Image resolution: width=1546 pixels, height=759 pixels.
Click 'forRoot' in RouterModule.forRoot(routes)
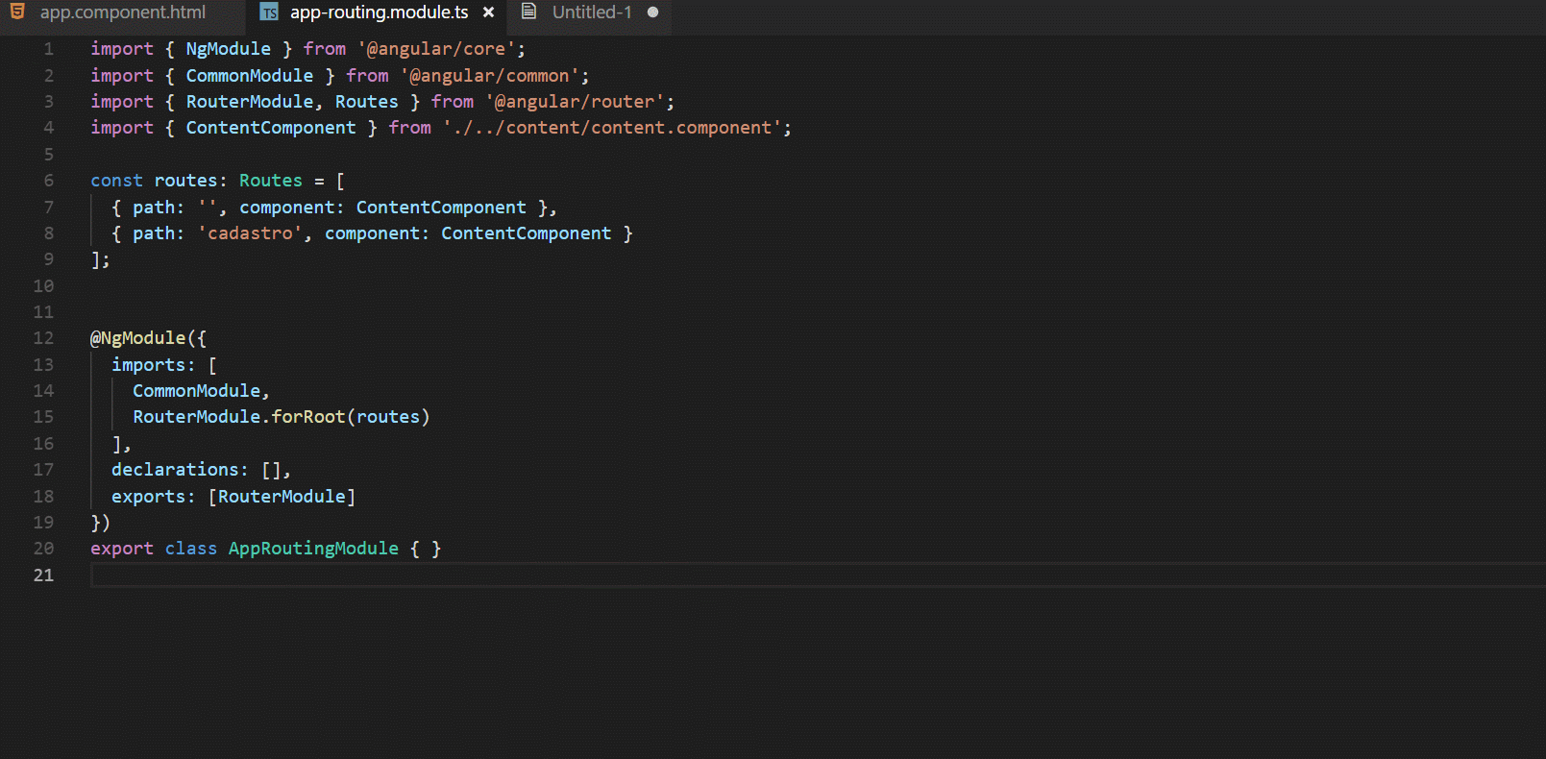coord(308,417)
